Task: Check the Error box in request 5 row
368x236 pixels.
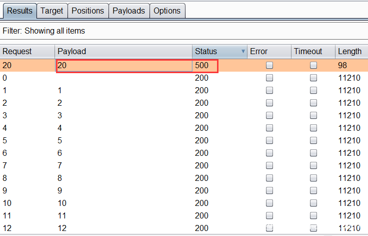Action: click(x=269, y=140)
